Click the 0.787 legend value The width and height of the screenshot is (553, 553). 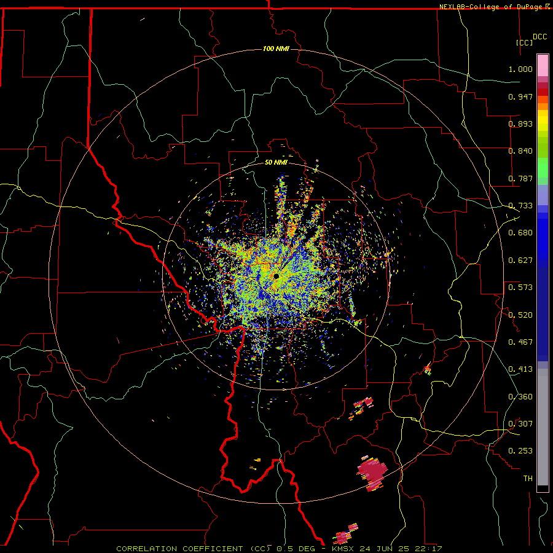point(520,178)
